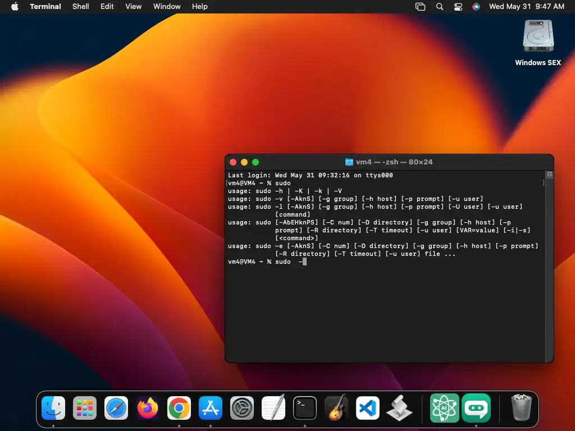Click the date and time clock
Viewport: 575px width, 431px height.
click(527, 7)
